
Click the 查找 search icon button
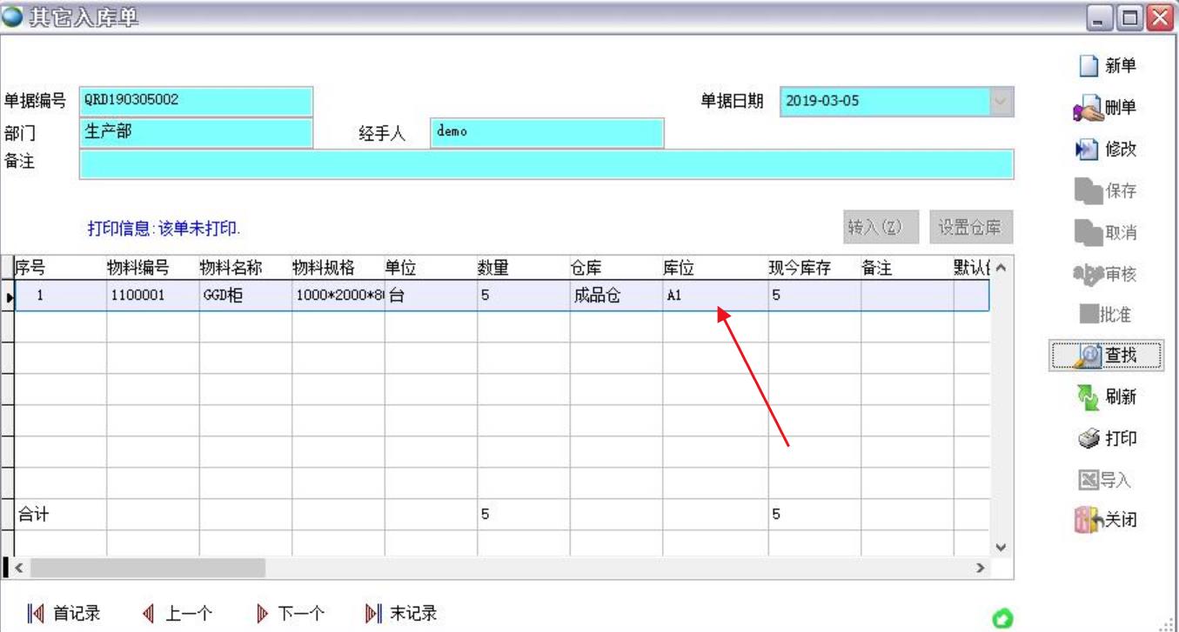[x=1089, y=355]
